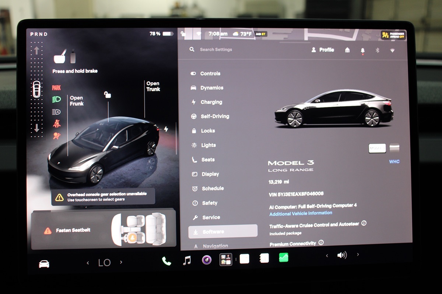Viewport: 442px width, 294px height.
Task: Open the Controls settings tab
Action: tap(206, 73)
